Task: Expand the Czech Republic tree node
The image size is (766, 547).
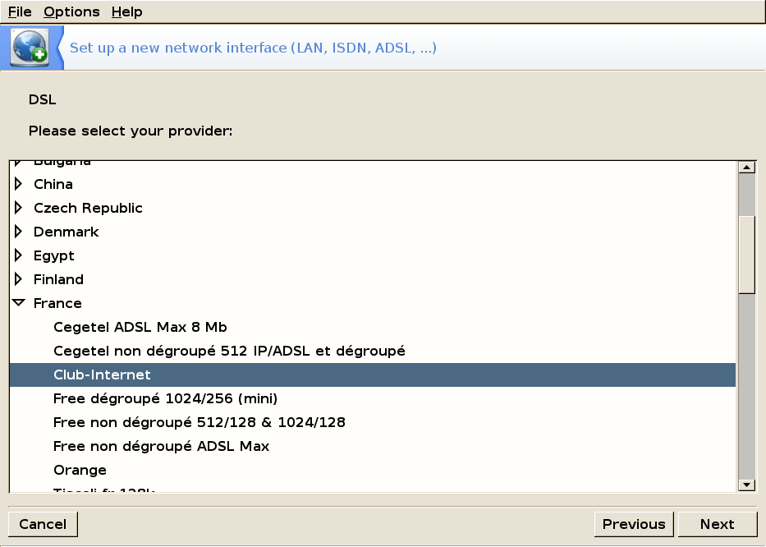Action: click(x=19, y=208)
